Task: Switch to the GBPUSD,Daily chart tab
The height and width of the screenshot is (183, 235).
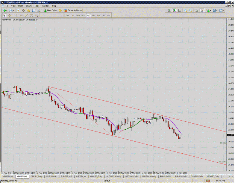Action: coord(96,177)
